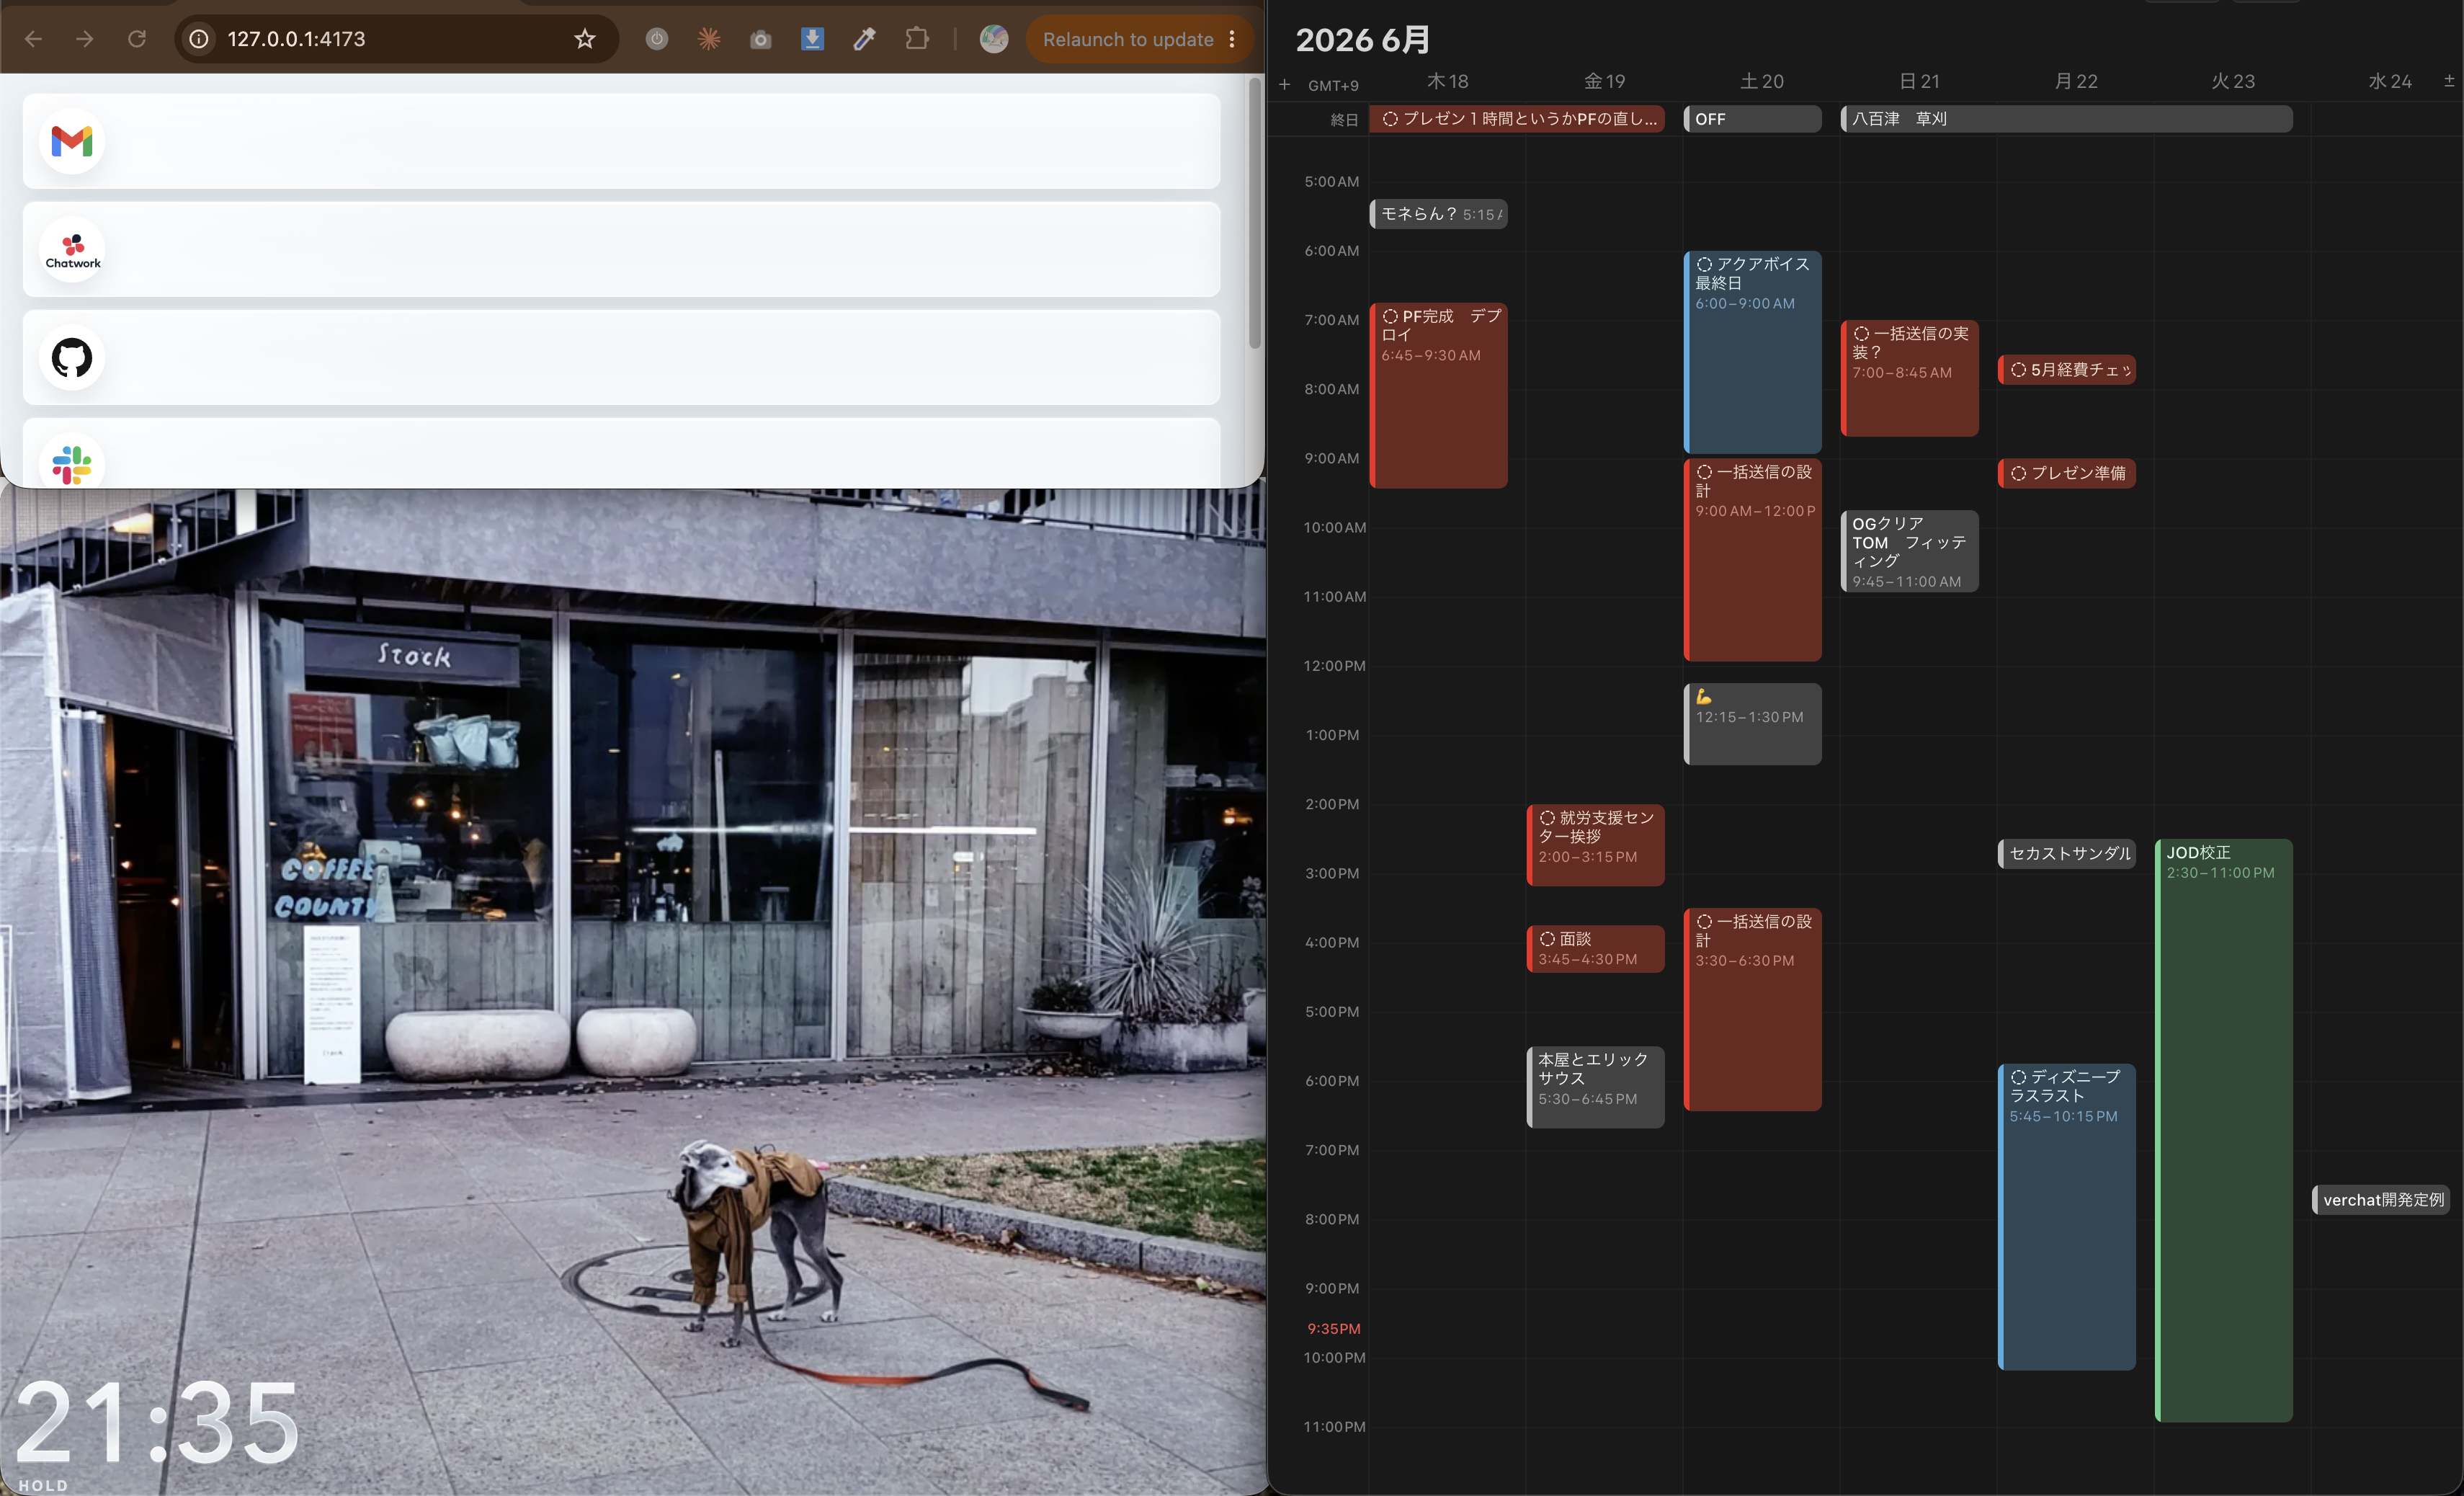The width and height of the screenshot is (2464, 1496).
Task: Open the browser profile avatar
Action: coord(994,39)
